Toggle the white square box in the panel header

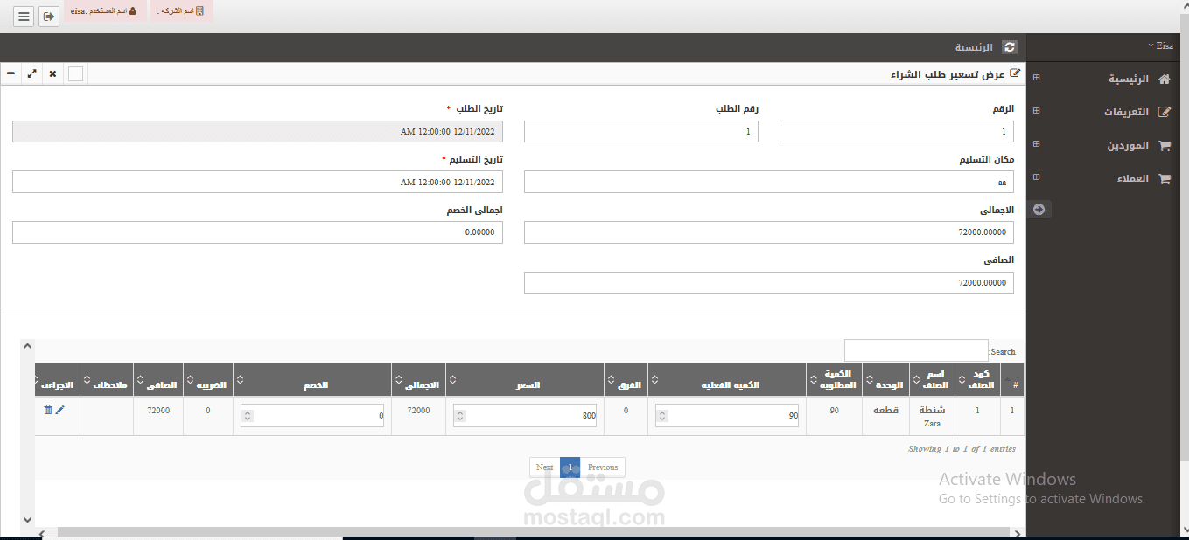76,73
